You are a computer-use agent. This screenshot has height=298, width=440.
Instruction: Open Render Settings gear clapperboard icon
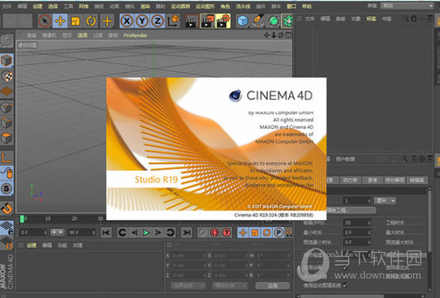[x=223, y=21]
